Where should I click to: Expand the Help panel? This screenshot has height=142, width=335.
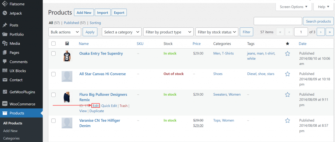(x=324, y=7)
